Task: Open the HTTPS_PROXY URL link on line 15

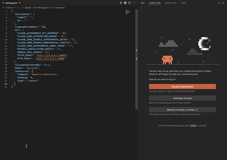Action: (x=52, y=55)
